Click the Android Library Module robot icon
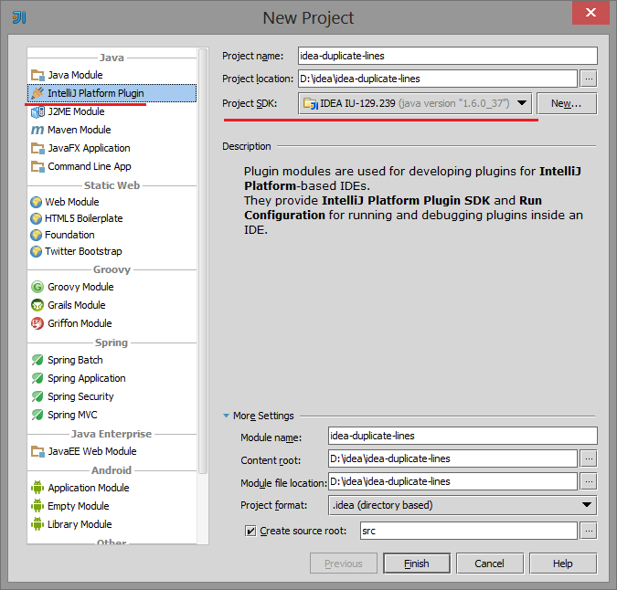The width and height of the screenshot is (617, 590). pyautogui.click(x=37, y=524)
